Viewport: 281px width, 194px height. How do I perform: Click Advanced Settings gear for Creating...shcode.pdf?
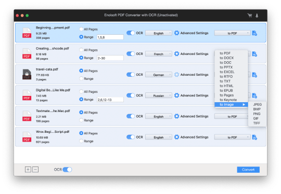click(x=177, y=54)
